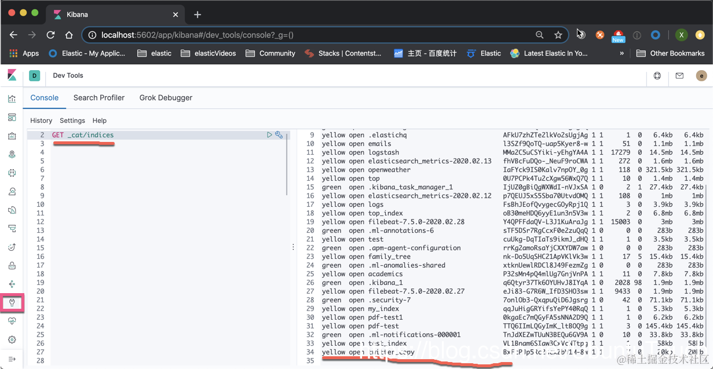This screenshot has height=369, width=713.
Task: Close the Kibana browser tab
Action: click(x=176, y=14)
